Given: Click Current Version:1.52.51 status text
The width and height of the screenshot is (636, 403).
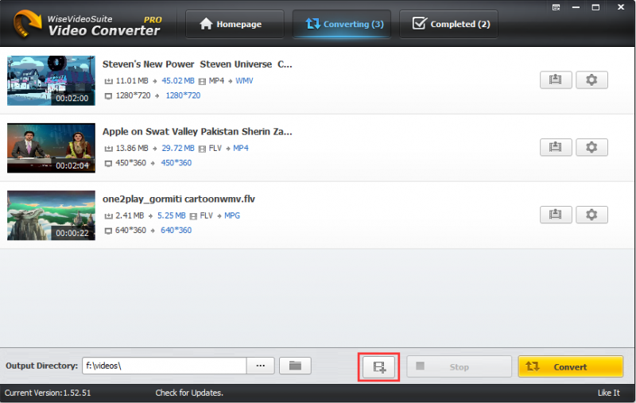Looking at the screenshot, I should (48, 393).
